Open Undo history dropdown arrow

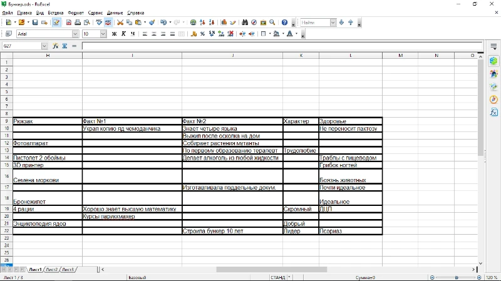point(170,23)
